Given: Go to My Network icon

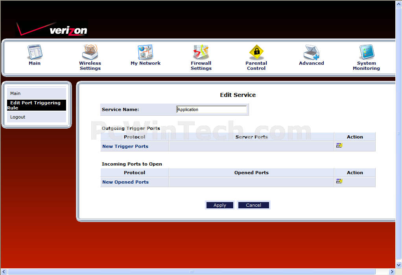Looking at the screenshot, I should click(x=146, y=52).
